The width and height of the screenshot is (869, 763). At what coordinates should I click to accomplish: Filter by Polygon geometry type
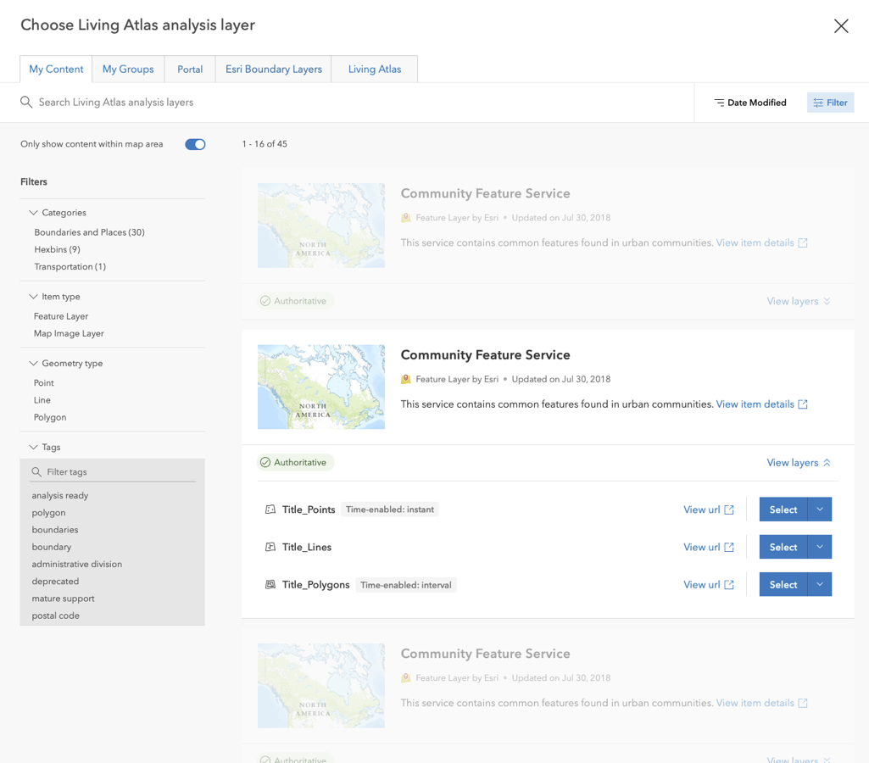[50, 417]
